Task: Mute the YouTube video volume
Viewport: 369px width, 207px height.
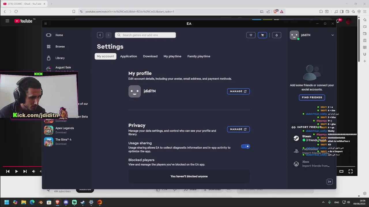Action: [34, 171]
